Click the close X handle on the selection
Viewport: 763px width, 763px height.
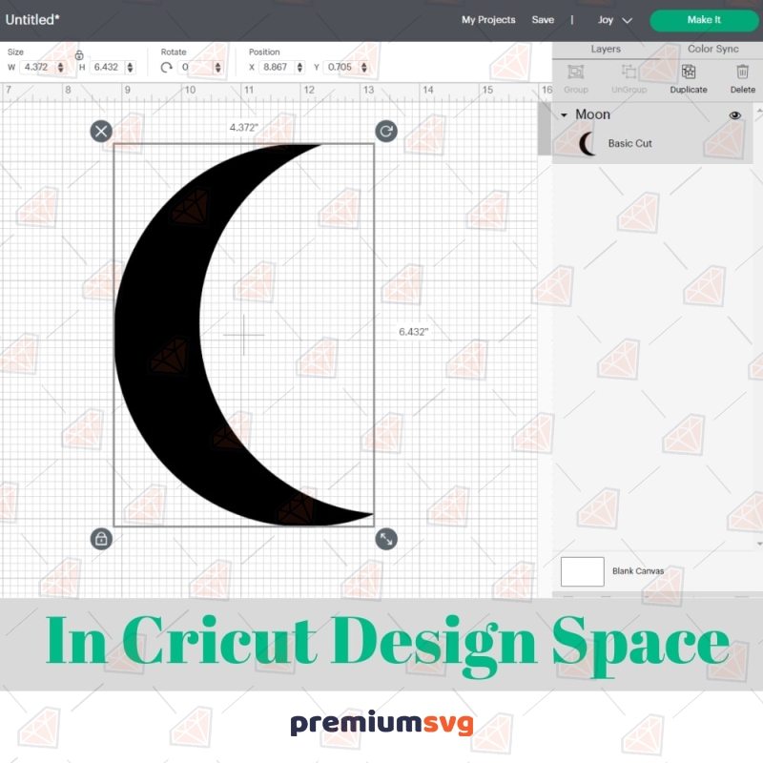point(101,131)
